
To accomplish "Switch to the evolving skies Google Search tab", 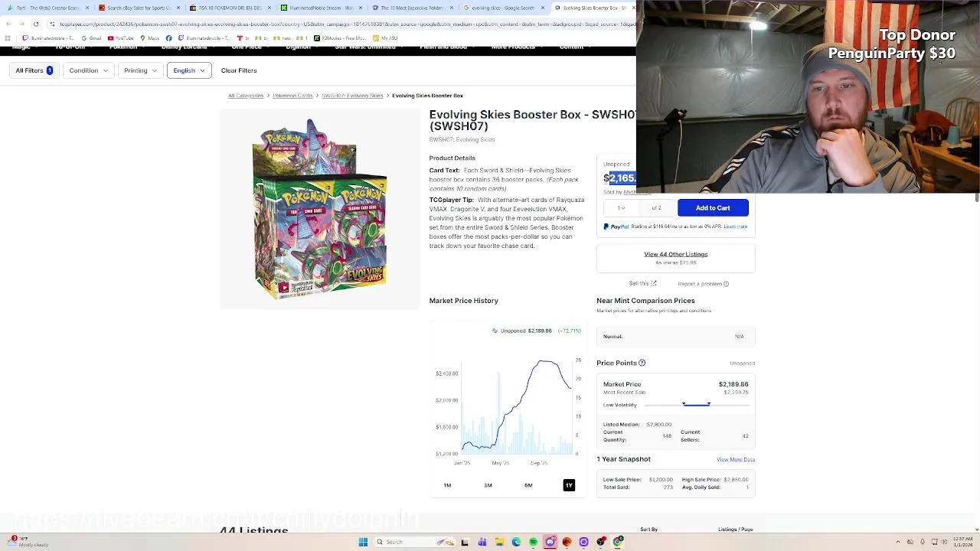I will [x=503, y=8].
